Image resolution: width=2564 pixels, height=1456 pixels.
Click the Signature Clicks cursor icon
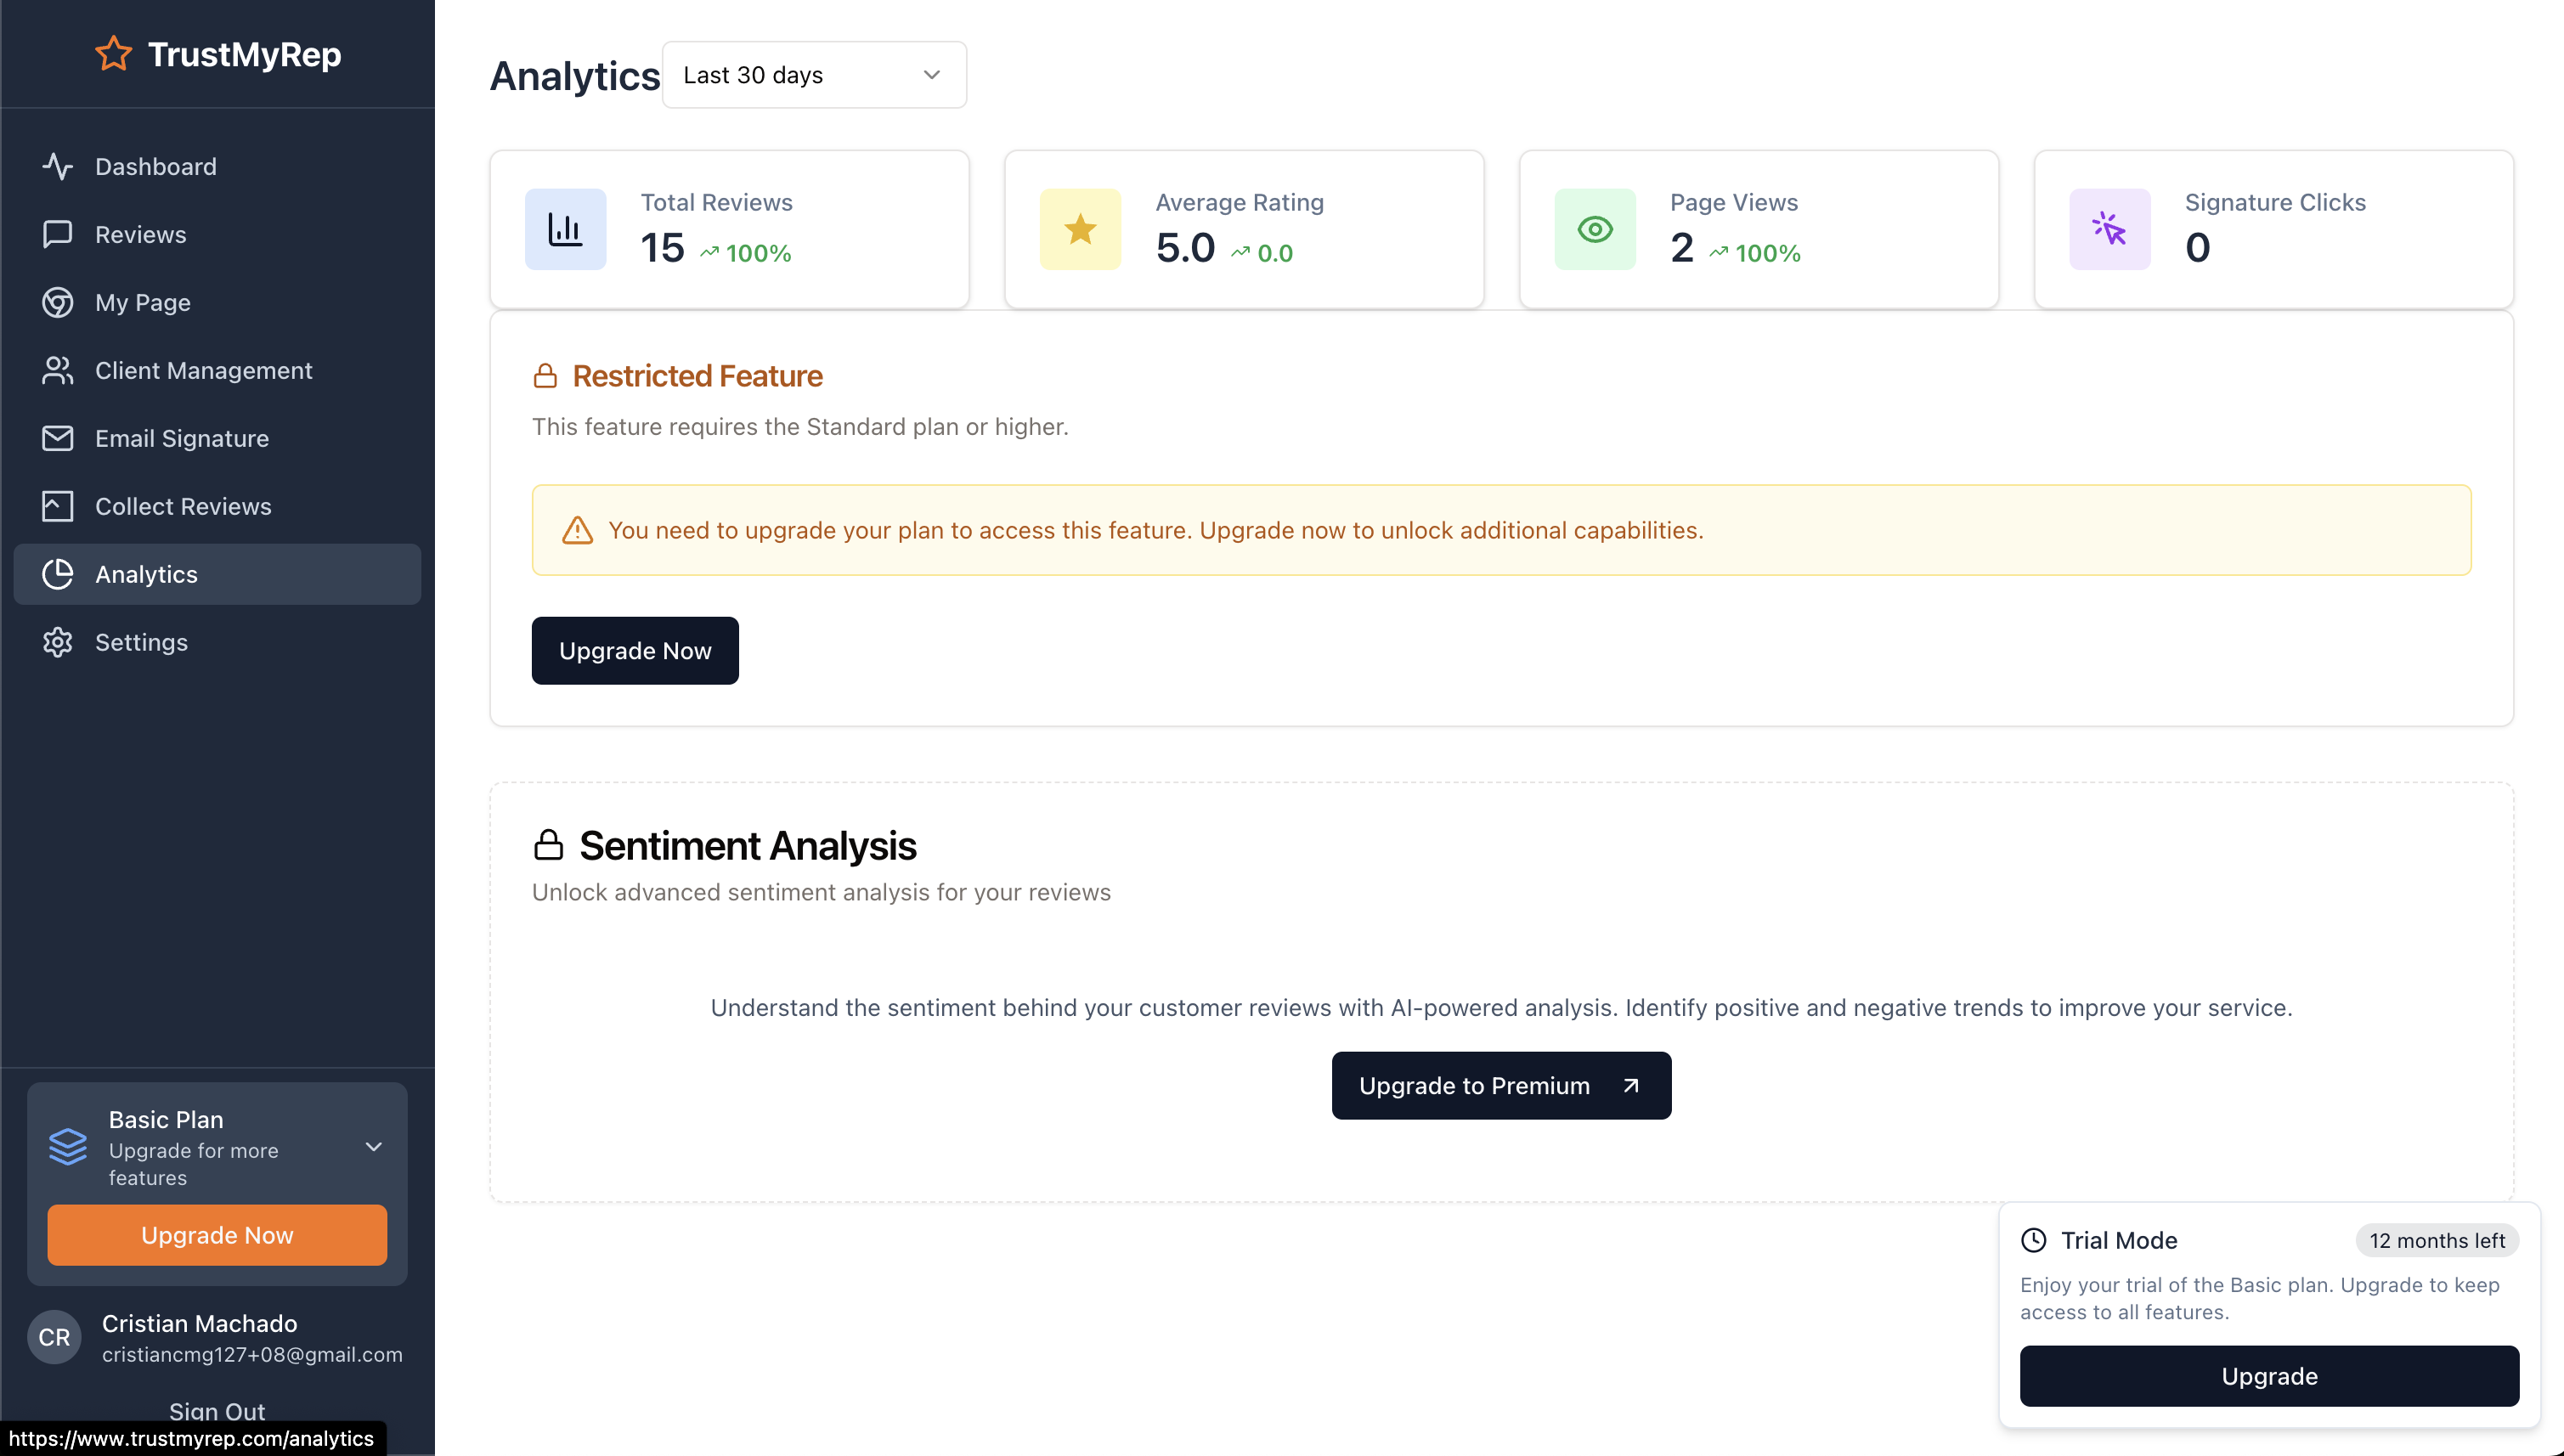tap(2109, 229)
